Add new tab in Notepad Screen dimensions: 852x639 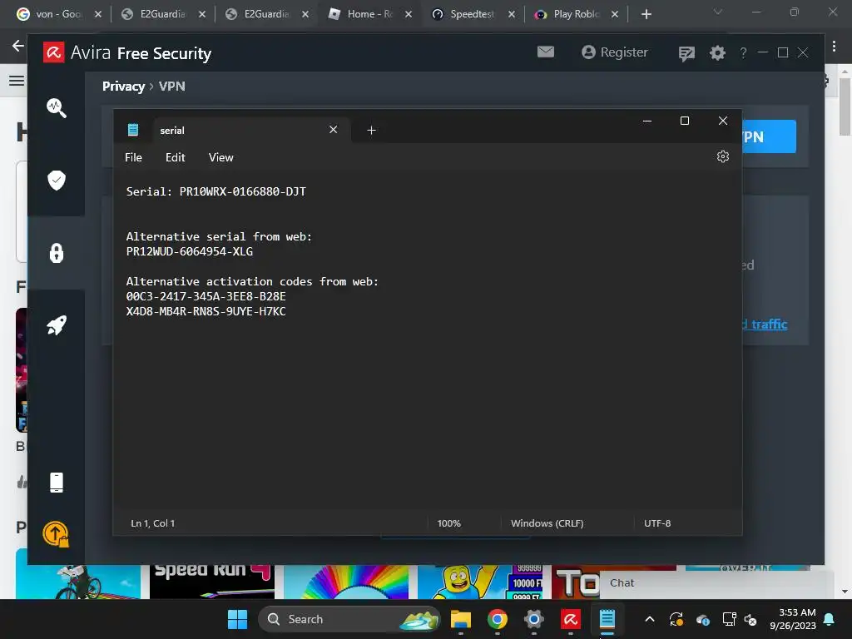coord(371,130)
